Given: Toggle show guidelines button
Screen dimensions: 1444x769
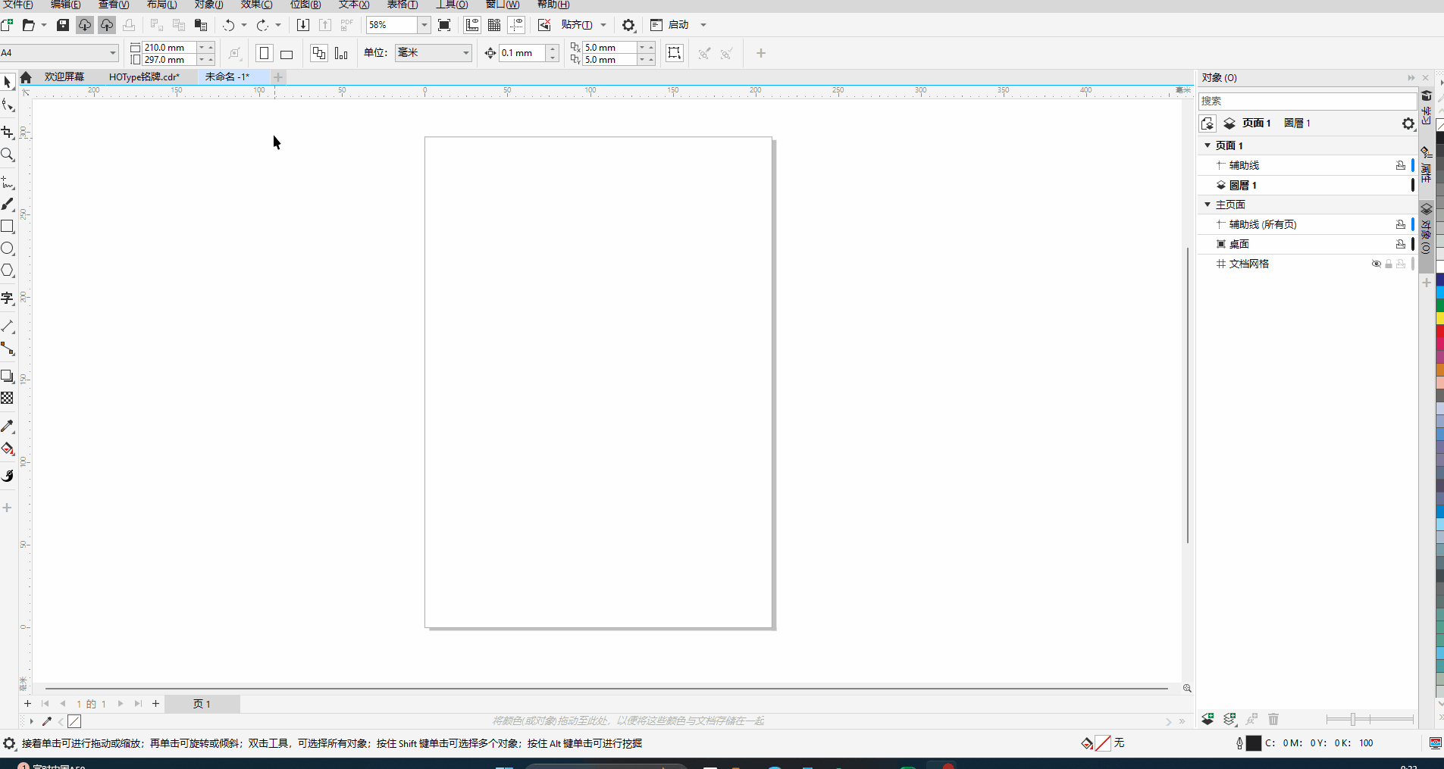Looking at the screenshot, I should [x=516, y=25].
